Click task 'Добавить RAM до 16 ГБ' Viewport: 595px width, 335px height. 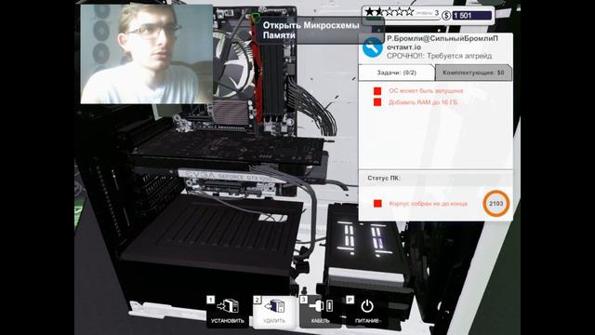point(423,102)
